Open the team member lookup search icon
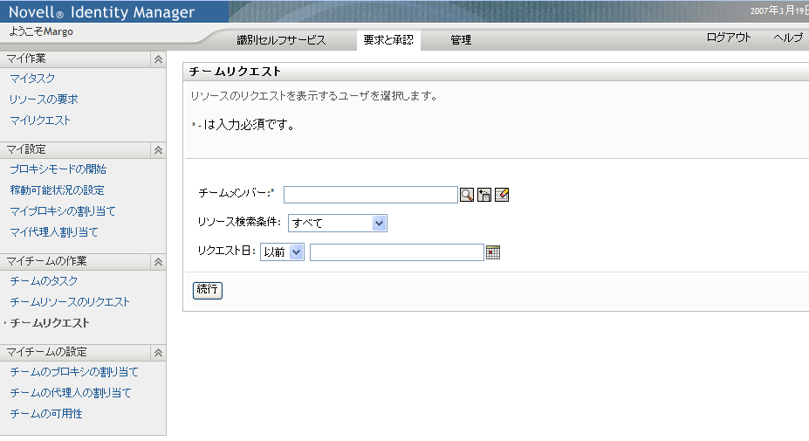The width and height of the screenshot is (809, 441). point(467,195)
